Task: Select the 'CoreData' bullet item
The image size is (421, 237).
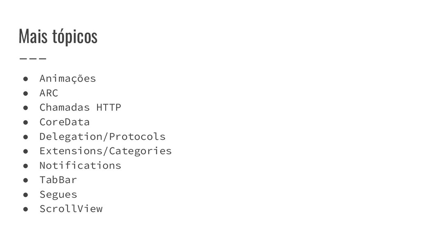Action: tap(65, 122)
